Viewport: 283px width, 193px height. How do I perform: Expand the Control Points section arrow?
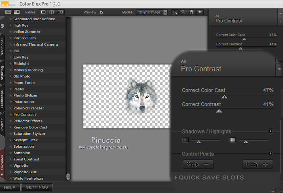(270, 153)
